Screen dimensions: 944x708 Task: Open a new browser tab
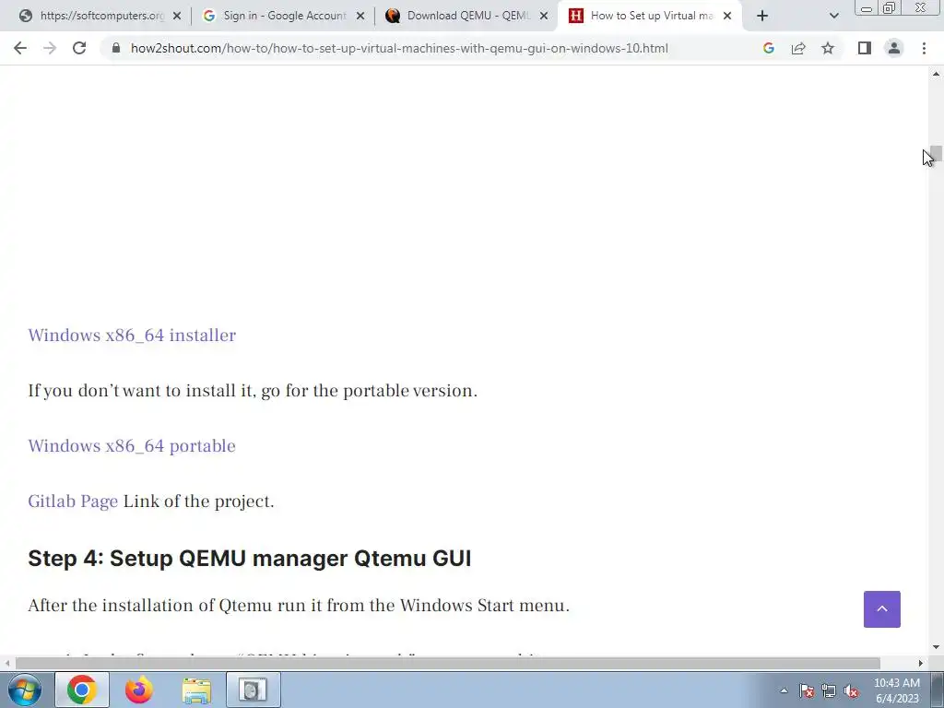click(x=762, y=16)
